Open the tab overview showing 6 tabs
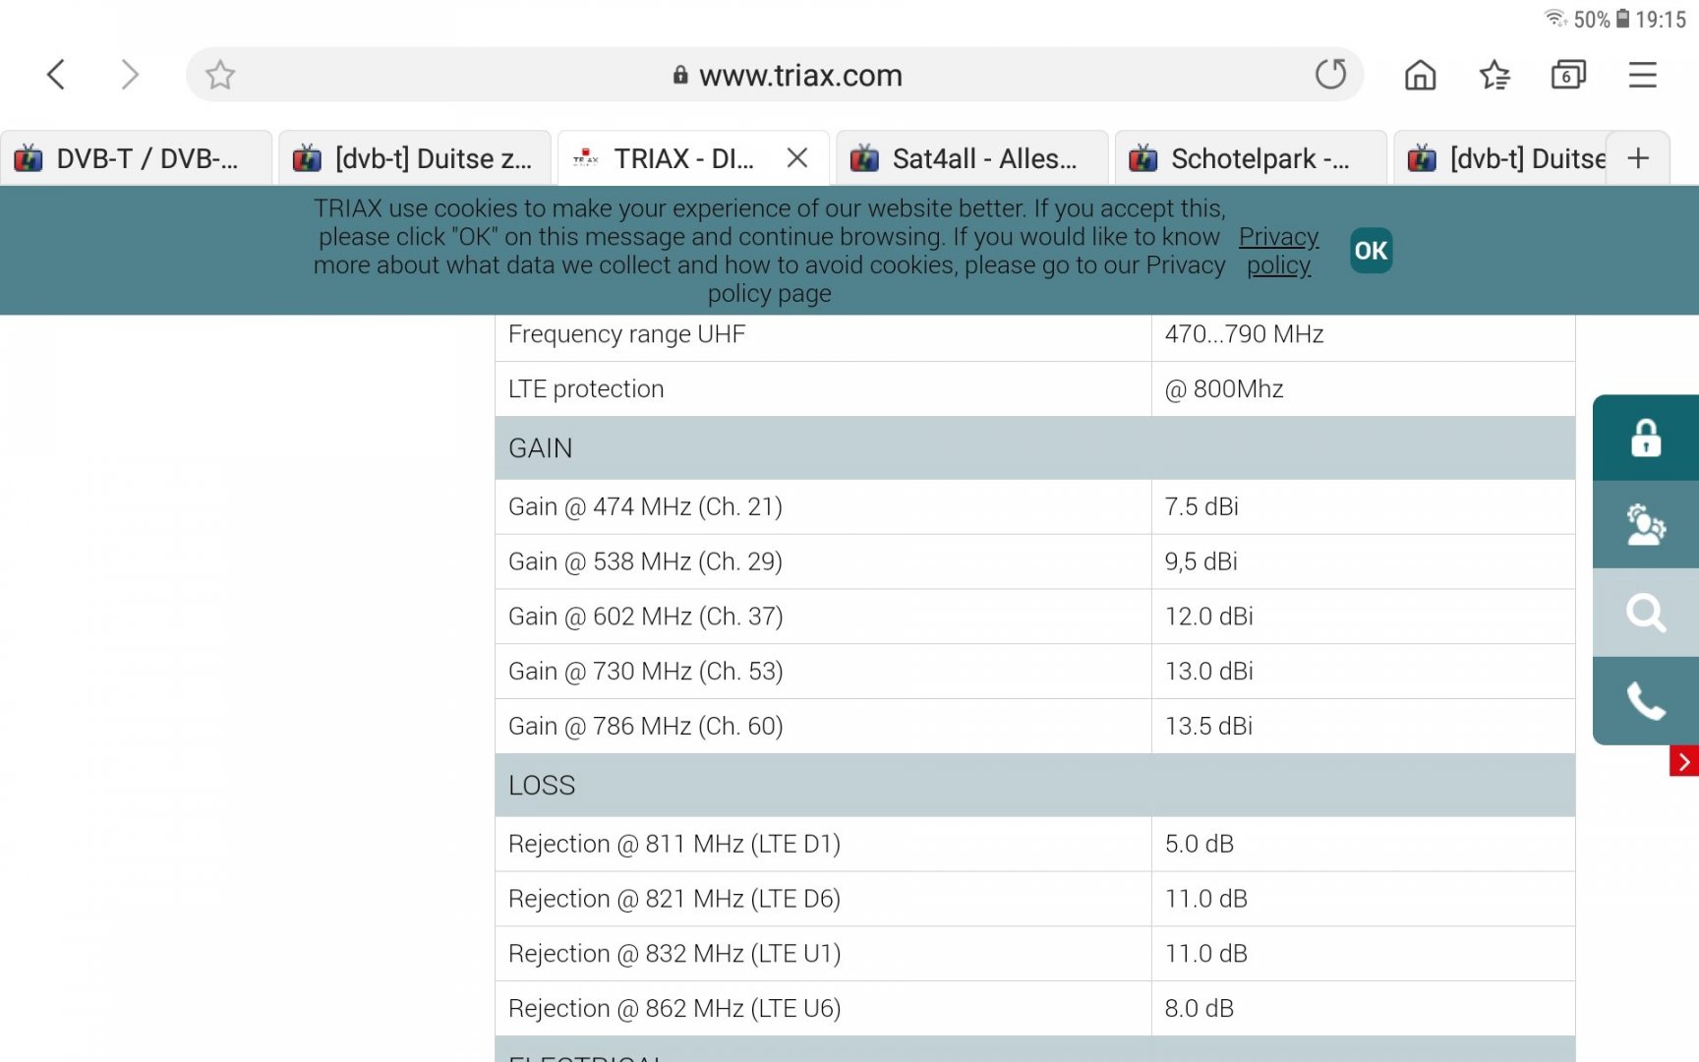This screenshot has height=1062, width=1699. click(x=1568, y=74)
